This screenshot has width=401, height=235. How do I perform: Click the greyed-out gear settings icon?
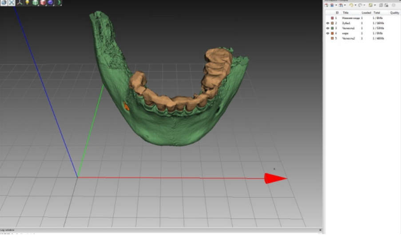click(x=393, y=5)
